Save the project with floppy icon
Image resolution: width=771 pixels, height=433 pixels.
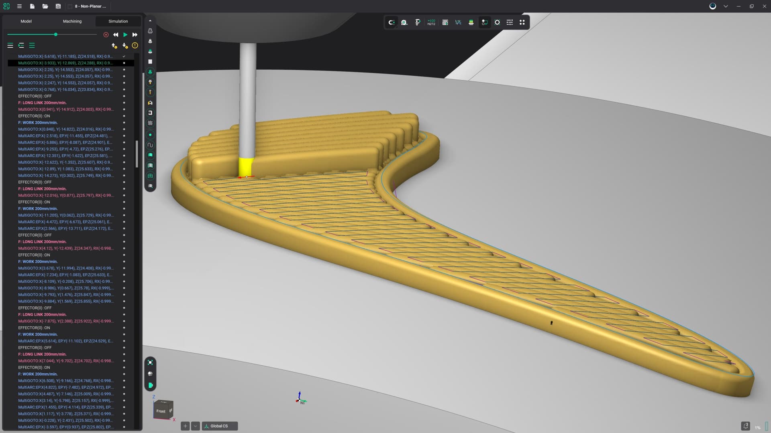click(x=58, y=6)
